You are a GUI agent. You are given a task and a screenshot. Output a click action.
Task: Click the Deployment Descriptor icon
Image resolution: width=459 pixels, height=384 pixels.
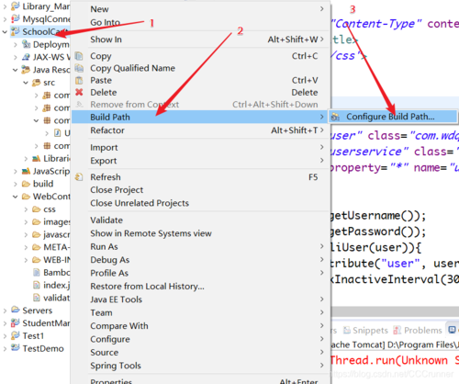(x=26, y=44)
